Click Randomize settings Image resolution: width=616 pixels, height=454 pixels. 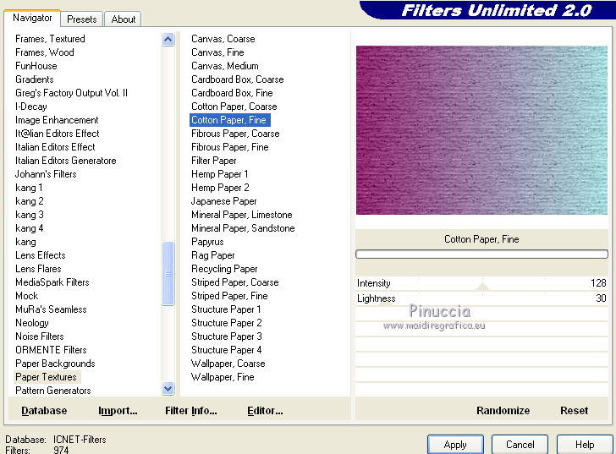pyautogui.click(x=503, y=410)
